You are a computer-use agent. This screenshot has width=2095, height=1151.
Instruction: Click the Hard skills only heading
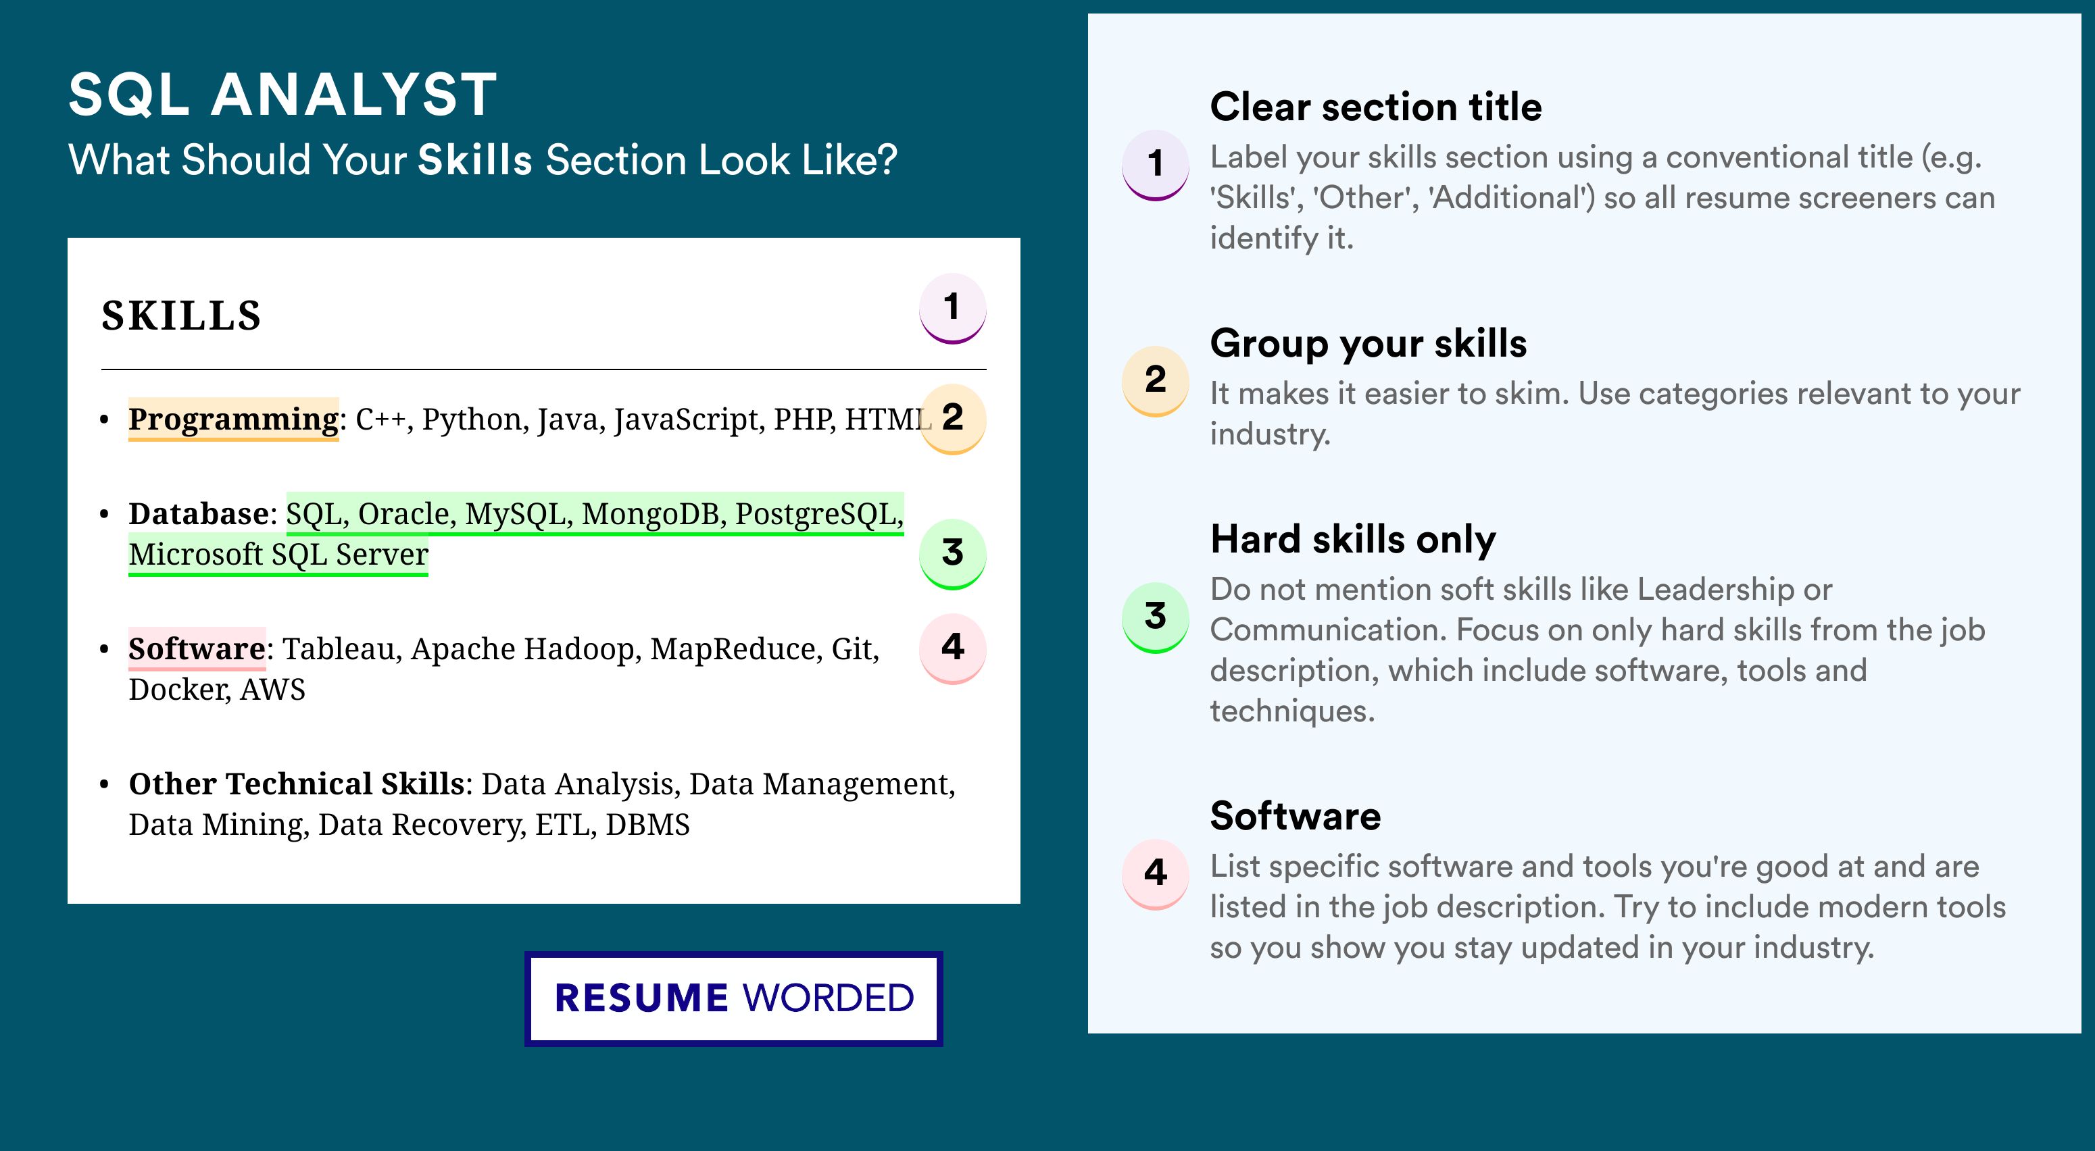point(1353,539)
